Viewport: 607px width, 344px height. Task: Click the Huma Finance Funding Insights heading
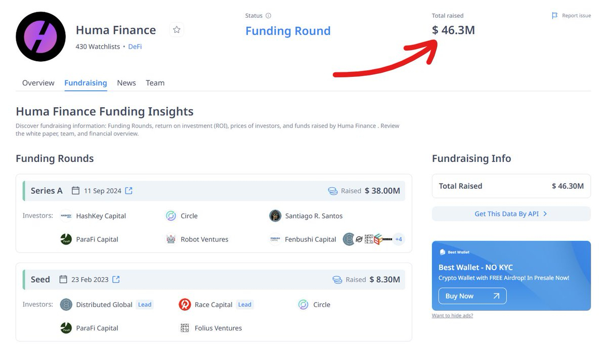[105, 111]
